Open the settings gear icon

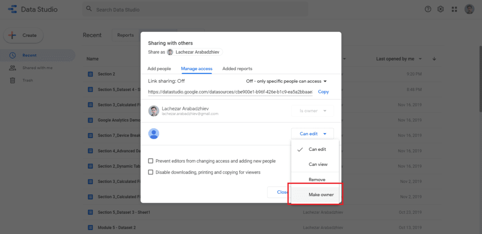tap(441, 9)
